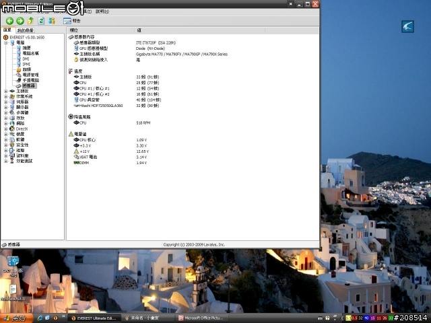Click the 降溫風扇 (Cooling Fans) section icon

(71, 116)
